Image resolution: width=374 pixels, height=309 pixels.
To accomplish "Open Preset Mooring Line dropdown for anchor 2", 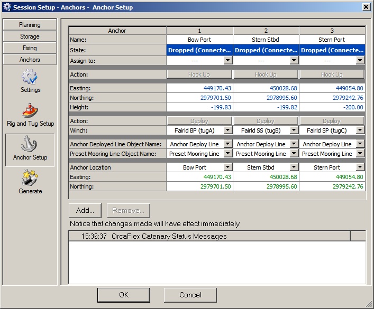I will pyautogui.click(x=294, y=154).
